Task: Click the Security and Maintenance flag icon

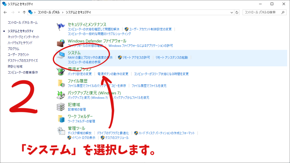Action: 61,27
